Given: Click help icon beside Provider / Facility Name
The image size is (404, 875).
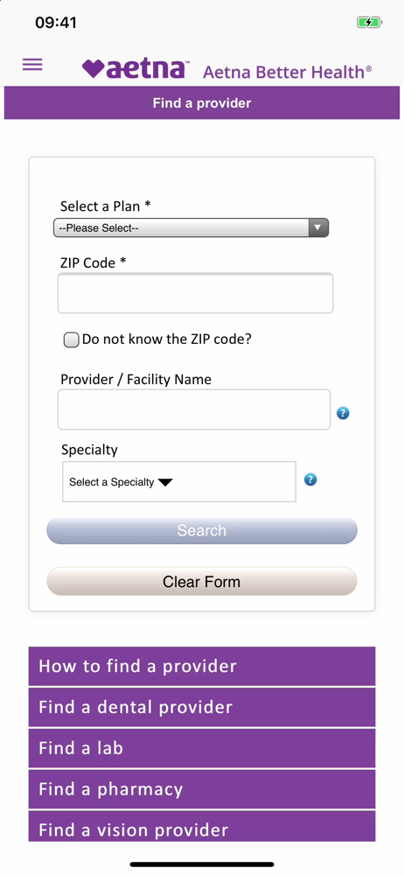Looking at the screenshot, I should (x=343, y=413).
